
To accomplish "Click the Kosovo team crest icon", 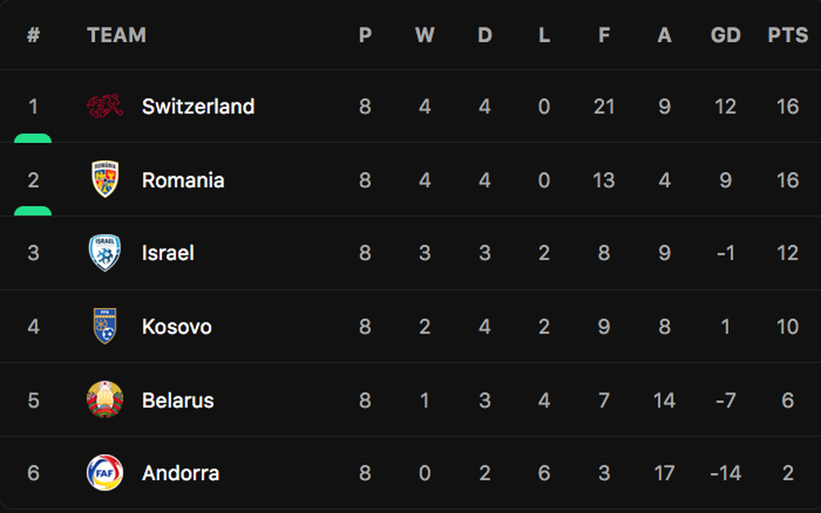I will 105,326.
